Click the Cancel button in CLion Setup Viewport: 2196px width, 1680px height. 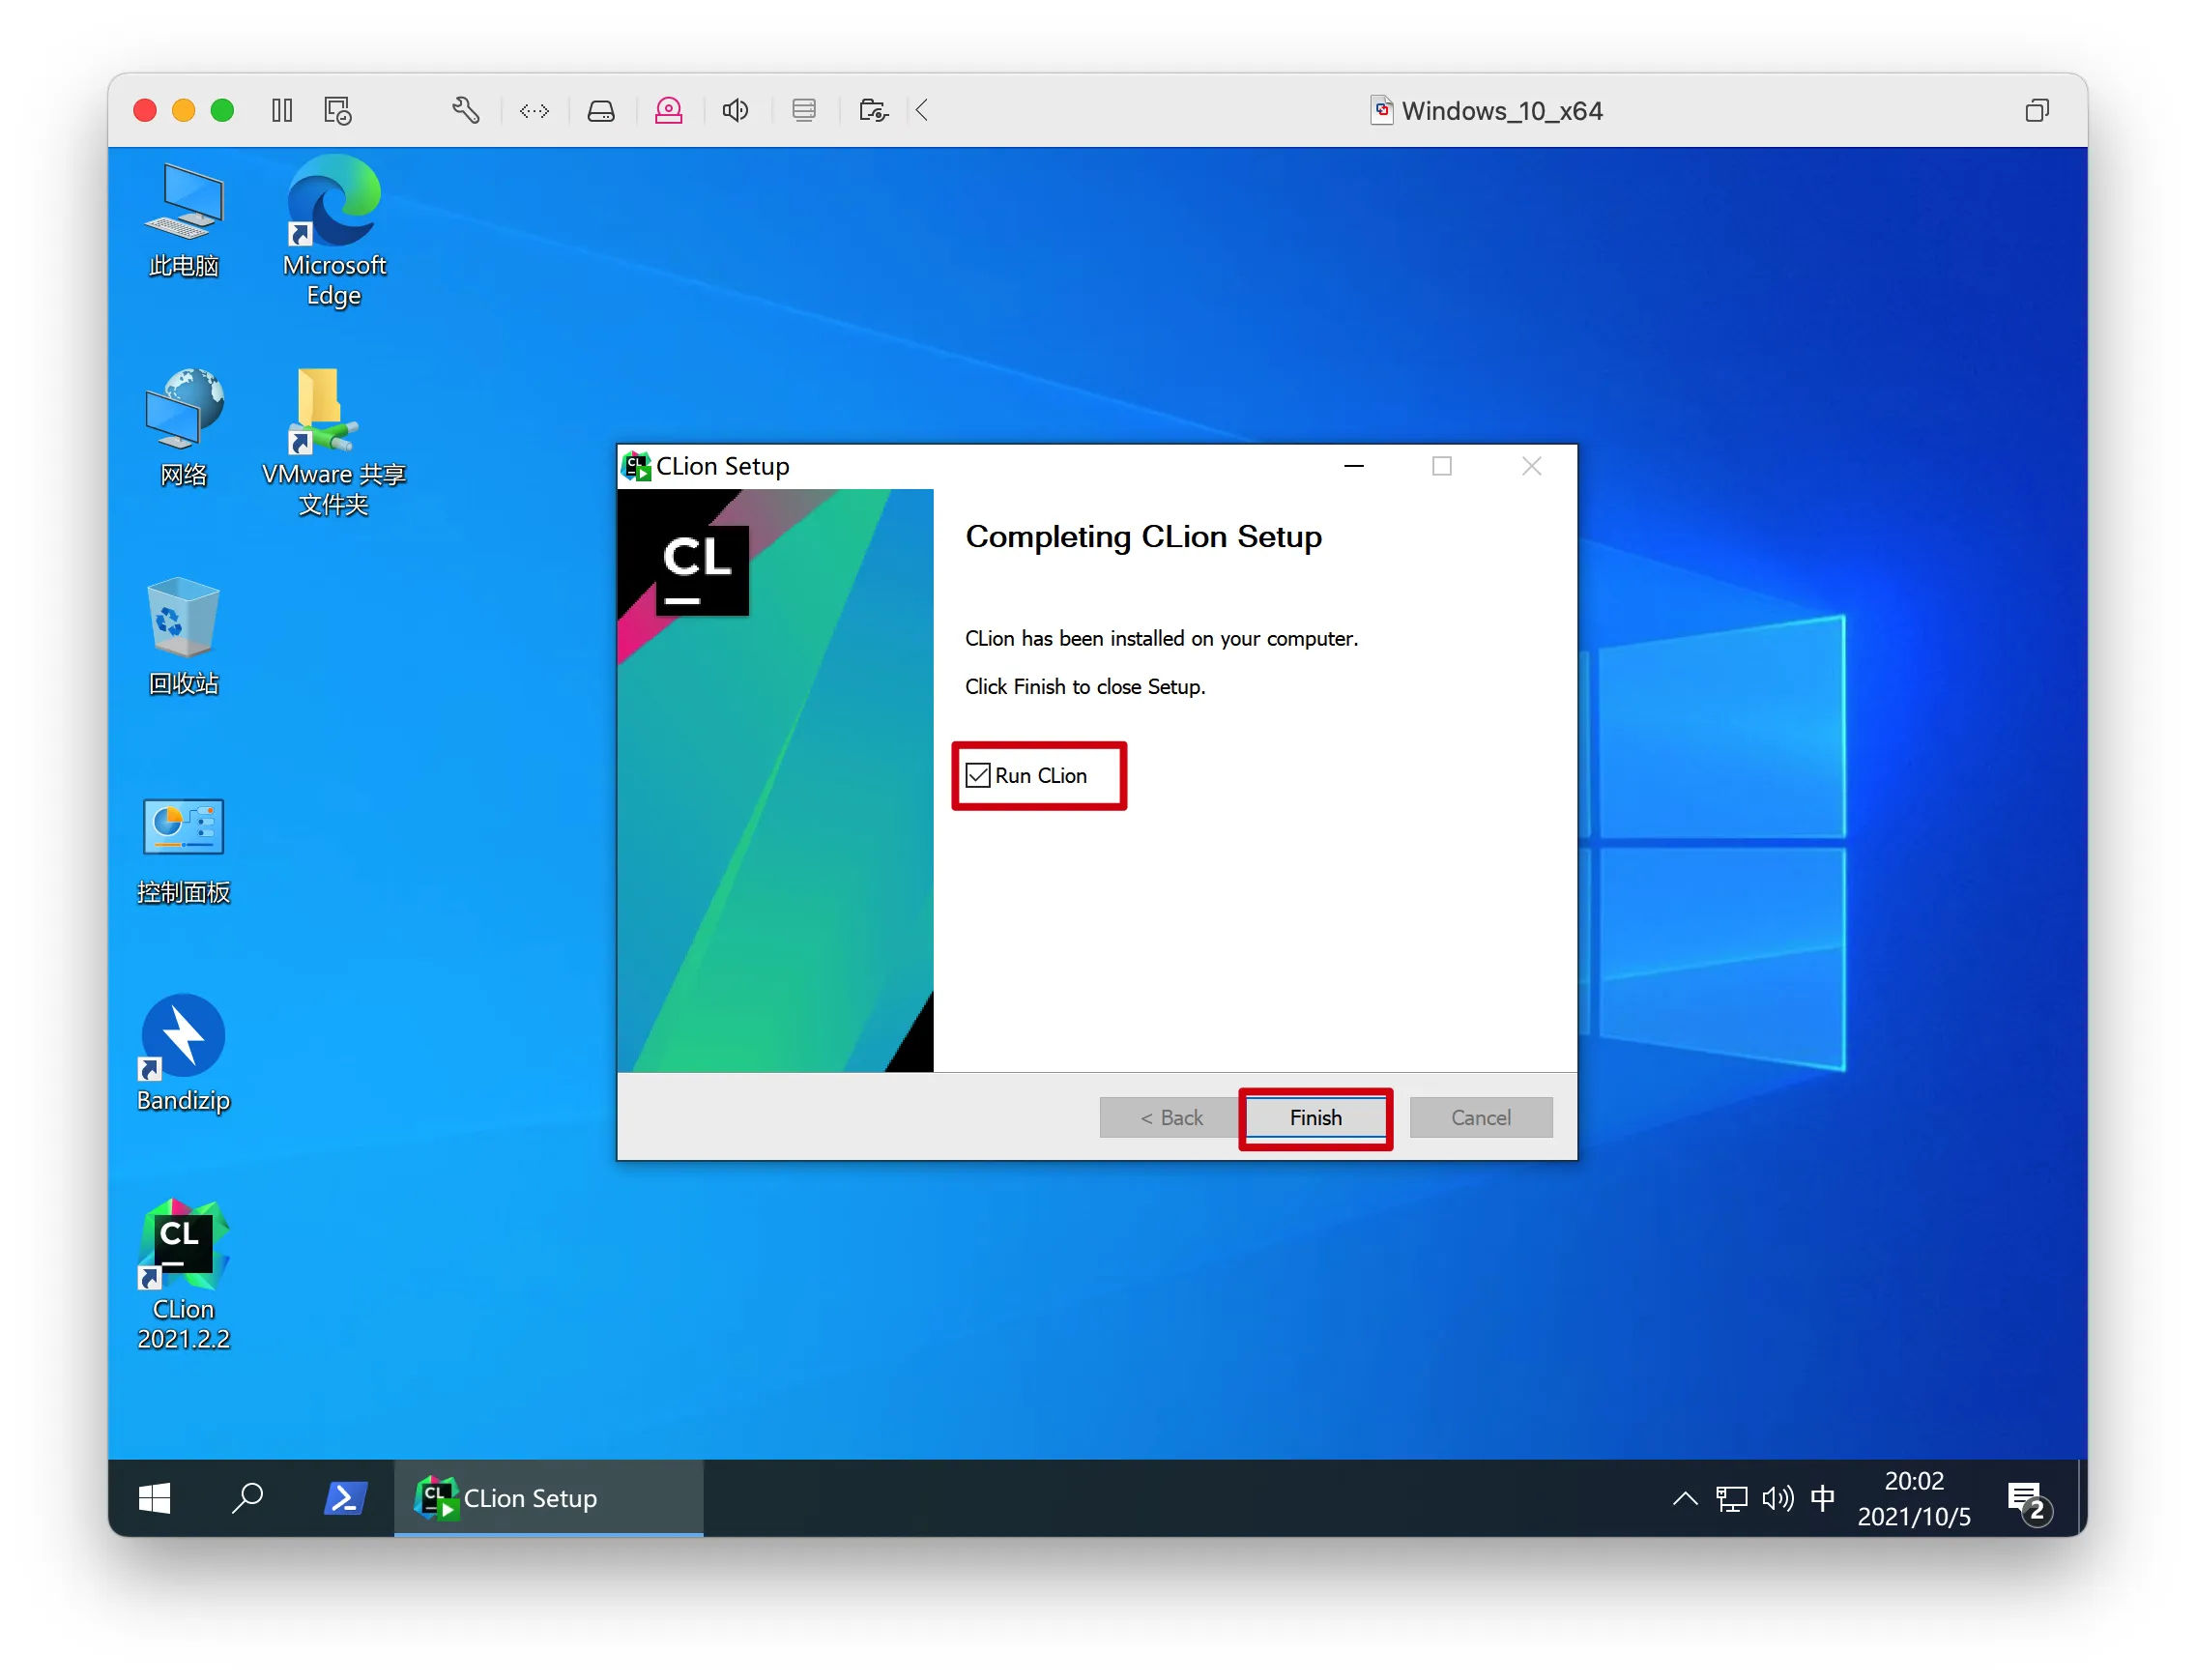1480,1118
